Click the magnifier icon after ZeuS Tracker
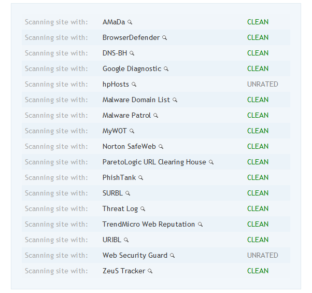 point(150,271)
